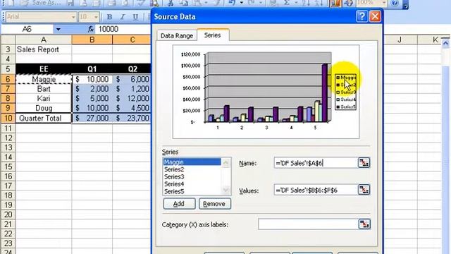The height and width of the screenshot is (254, 451).
Task: Click the Values field range selector icon
Action: point(364,190)
